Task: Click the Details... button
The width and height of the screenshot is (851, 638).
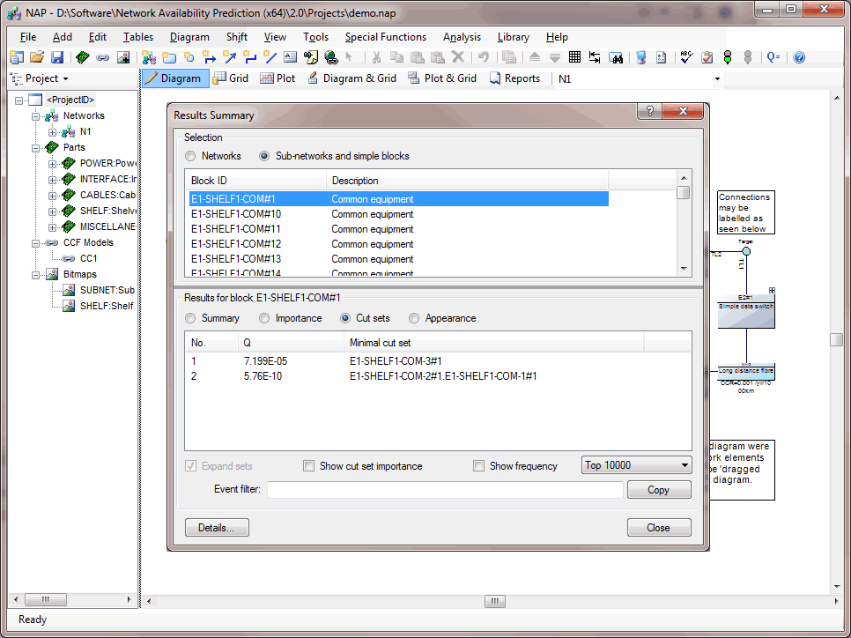Action: [217, 528]
